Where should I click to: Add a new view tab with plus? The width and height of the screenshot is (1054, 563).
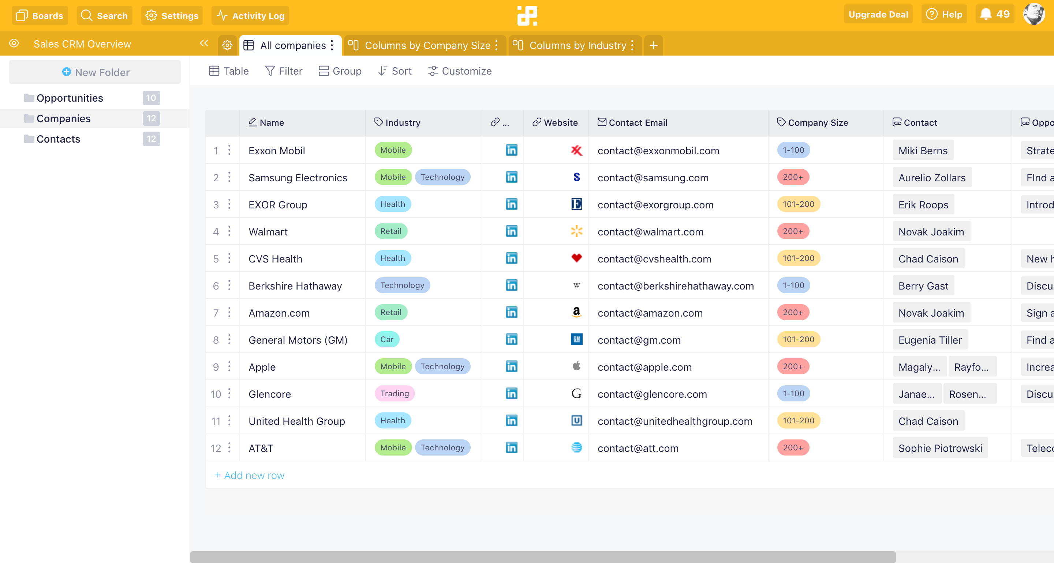coord(653,45)
